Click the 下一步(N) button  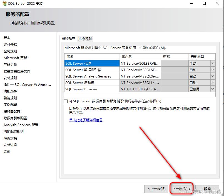tap(181, 189)
